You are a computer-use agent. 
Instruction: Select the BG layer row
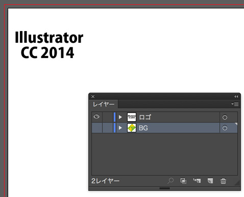pos(164,128)
